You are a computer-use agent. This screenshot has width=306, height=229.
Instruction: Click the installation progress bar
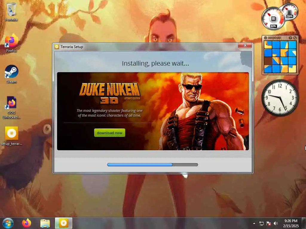(153, 165)
